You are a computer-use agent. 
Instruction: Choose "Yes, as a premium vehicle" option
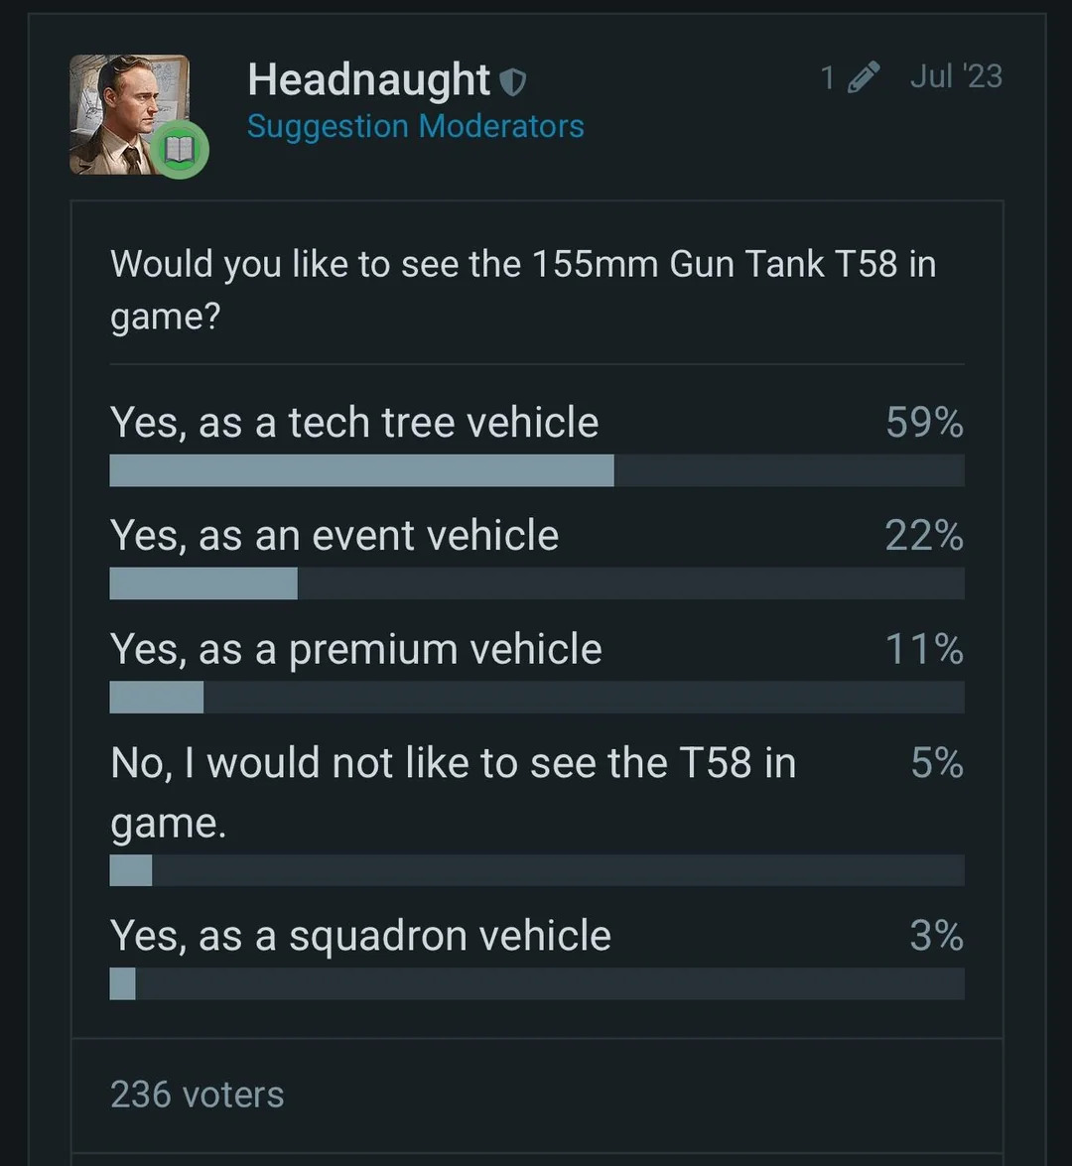click(x=356, y=650)
